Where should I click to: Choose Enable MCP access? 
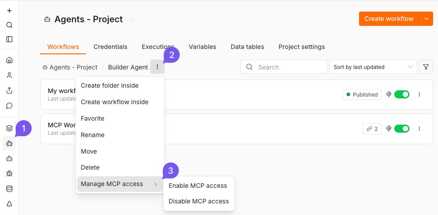(x=199, y=186)
